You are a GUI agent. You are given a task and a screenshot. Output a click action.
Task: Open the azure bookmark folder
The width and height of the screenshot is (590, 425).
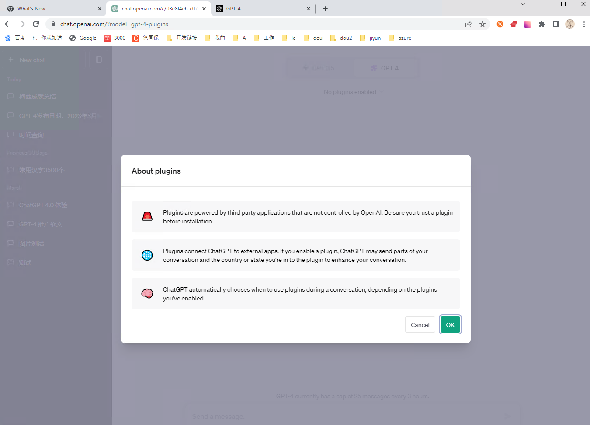coord(400,38)
